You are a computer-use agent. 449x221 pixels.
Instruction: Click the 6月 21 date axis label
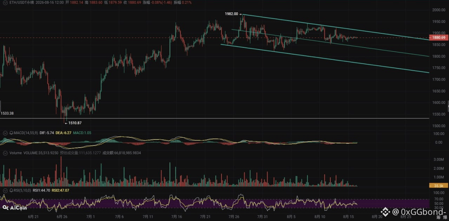[x=34, y=217]
